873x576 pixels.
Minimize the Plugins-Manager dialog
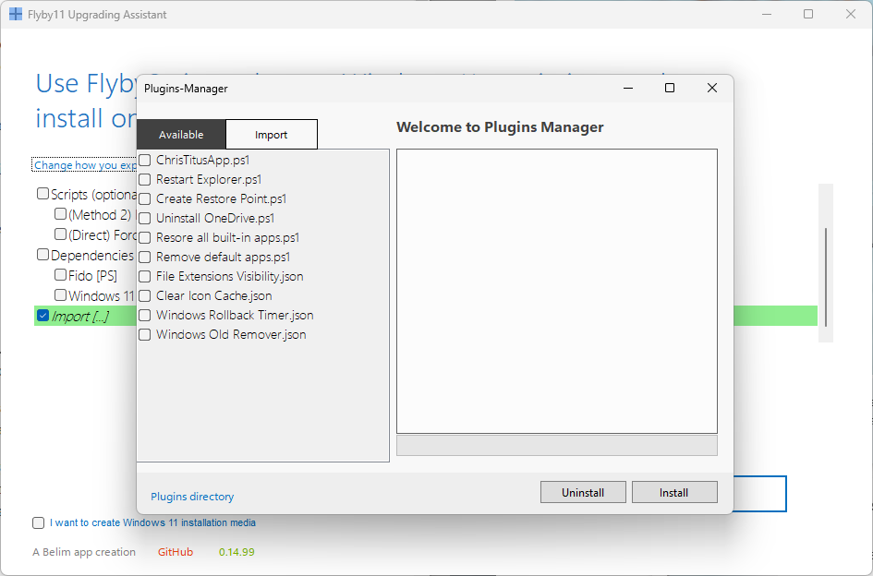[x=628, y=89]
